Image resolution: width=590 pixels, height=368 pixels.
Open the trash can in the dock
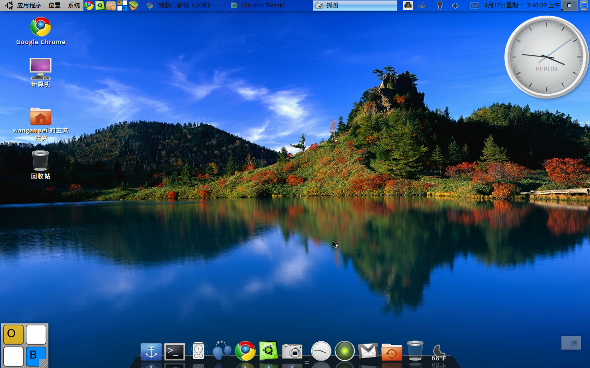(x=415, y=351)
